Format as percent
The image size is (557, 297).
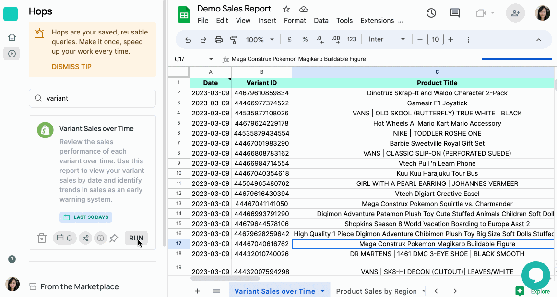[x=305, y=39]
